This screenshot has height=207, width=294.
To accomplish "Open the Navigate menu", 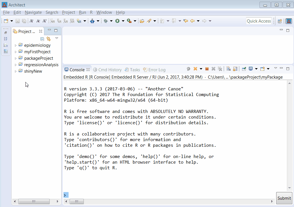I will coord(33,12).
